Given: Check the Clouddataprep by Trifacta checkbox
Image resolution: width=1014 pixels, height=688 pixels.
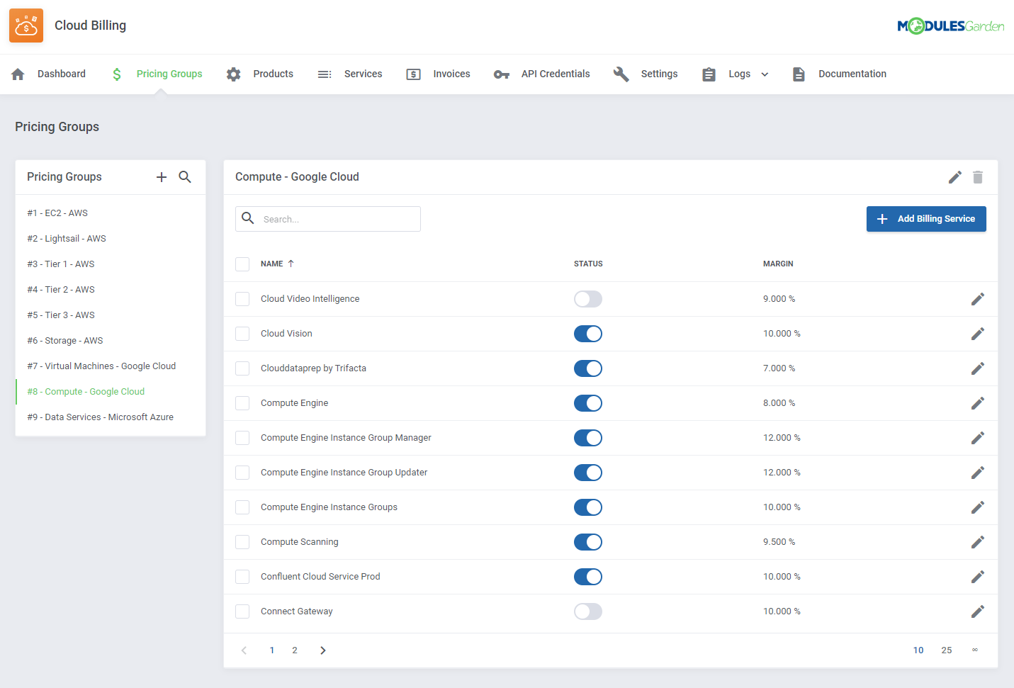Looking at the screenshot, I should tap(242, 368).
